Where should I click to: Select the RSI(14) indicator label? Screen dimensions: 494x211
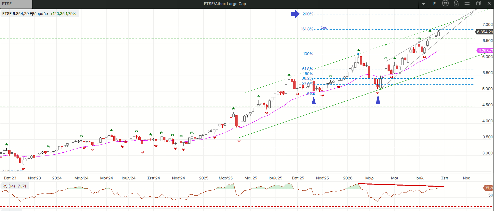[9, 186]
